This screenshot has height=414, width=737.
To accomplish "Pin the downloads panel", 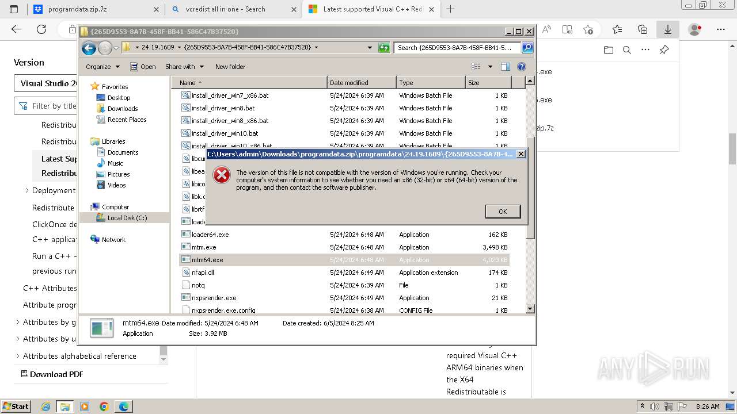I will [664, 50].
